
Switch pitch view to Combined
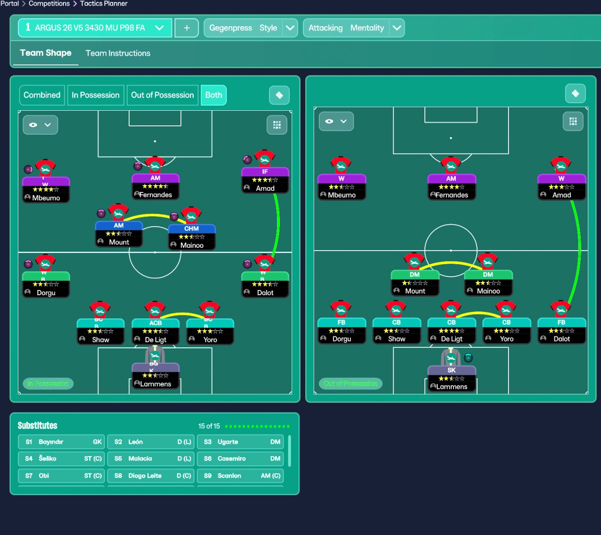click(42, 95)
